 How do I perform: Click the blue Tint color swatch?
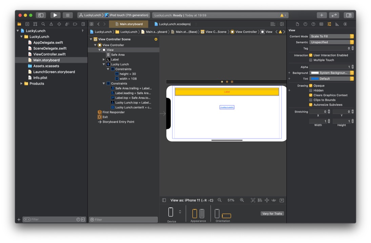coord(315,79)
